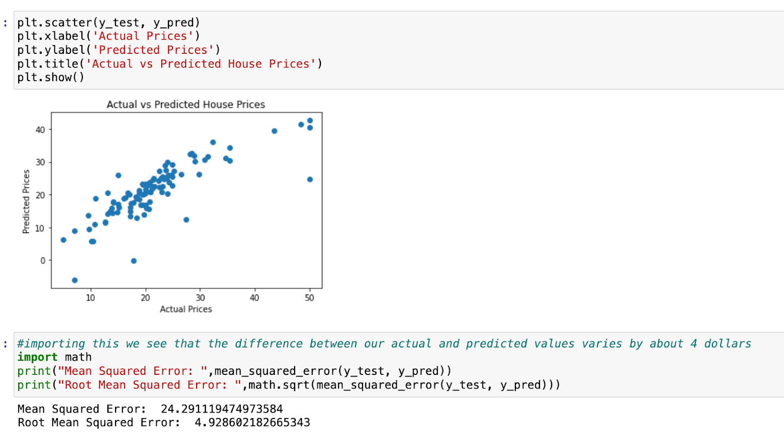Click the '#importing this we see' comment line
This screenshot has width=784, height=437.
tap(384, 344)
